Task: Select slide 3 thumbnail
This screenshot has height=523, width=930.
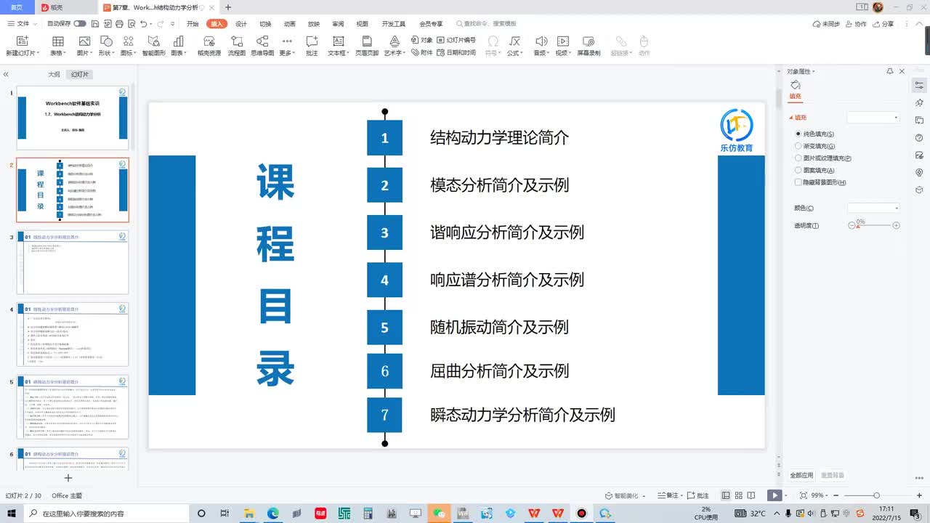Action: click(73, 262)
